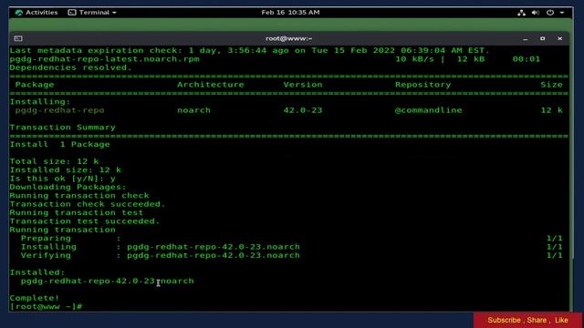The height and width of the screenshot is (328, 584).
Task: Click 'Install 1 Package' line
Action: click(x=59, y=145)
